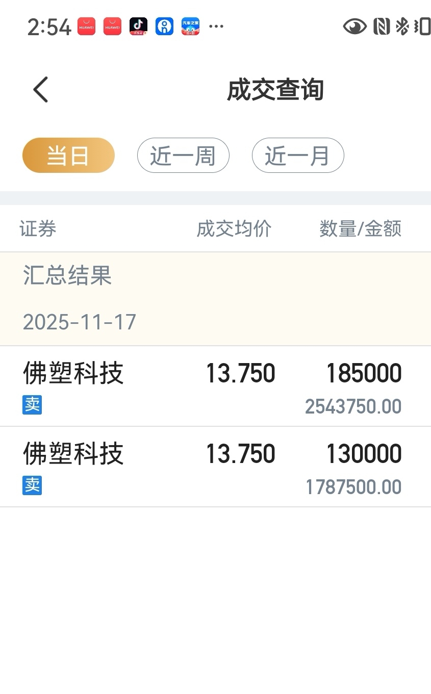The width and height of the screenshot is (431, 694).
Task: Tap the 数量/金额 column header
Action: (360, 229)
